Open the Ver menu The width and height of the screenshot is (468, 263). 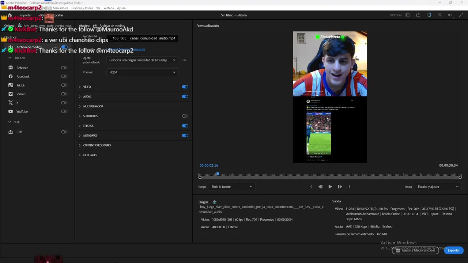point(98,8)
